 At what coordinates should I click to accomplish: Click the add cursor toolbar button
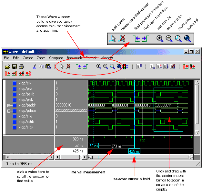pyautogui.click(x=62, y=67)
